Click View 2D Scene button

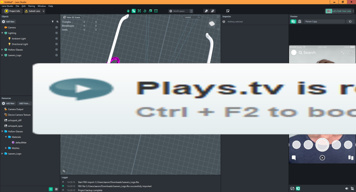coord(72,17)
